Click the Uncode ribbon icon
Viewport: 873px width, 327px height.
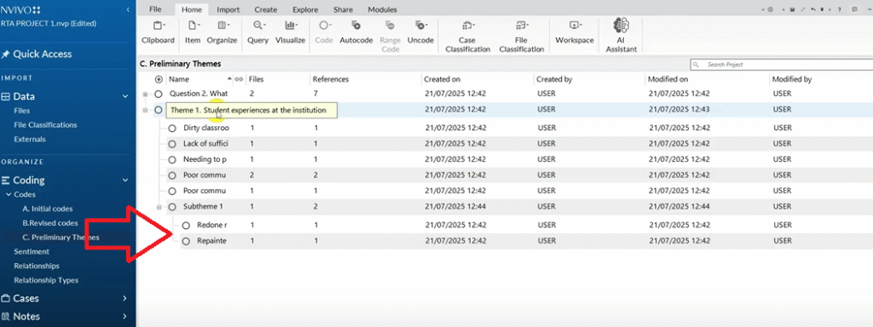(x=420, y=32)
